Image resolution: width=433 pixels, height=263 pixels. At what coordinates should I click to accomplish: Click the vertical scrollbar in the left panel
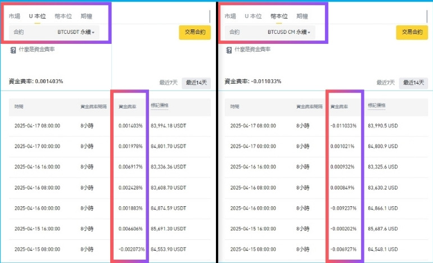tap(210, 17)
